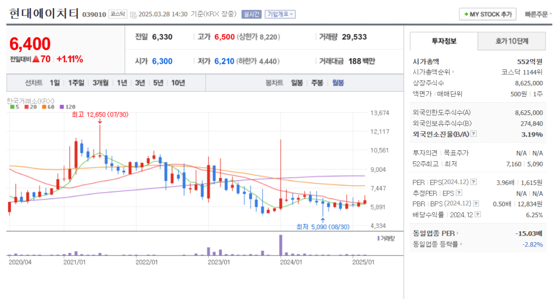Image resolution: width=560 pixels, height=299 pixels.
Task: Click the 52주최고 7,160 value
Action: [514, 164]
